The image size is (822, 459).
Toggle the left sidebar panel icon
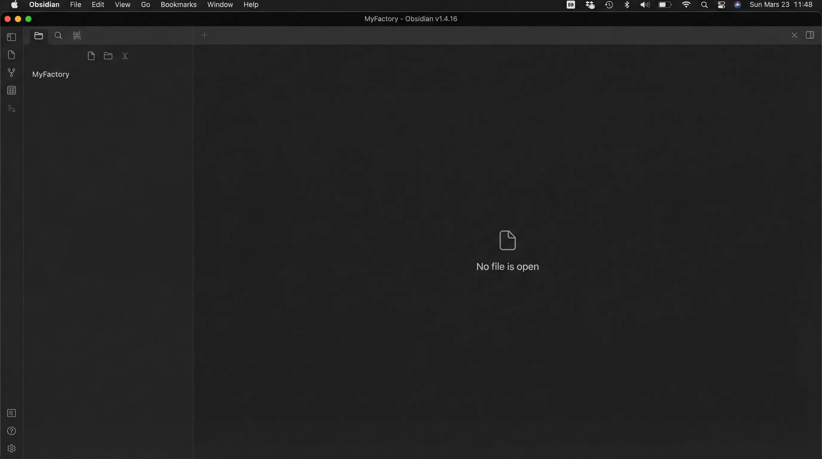[x=11, y=37]
